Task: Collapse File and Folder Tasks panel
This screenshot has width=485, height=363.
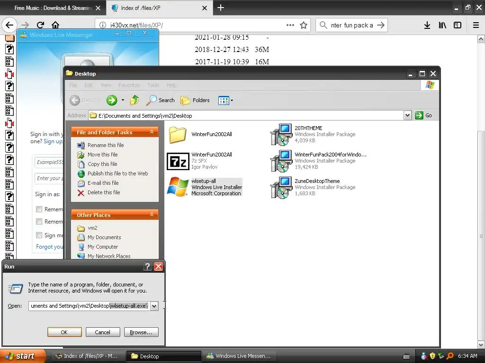Action: [x=152, y=132]
